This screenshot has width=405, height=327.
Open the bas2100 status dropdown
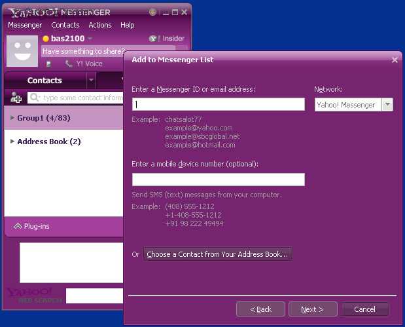pyautogui.click(x=90, y=38)
